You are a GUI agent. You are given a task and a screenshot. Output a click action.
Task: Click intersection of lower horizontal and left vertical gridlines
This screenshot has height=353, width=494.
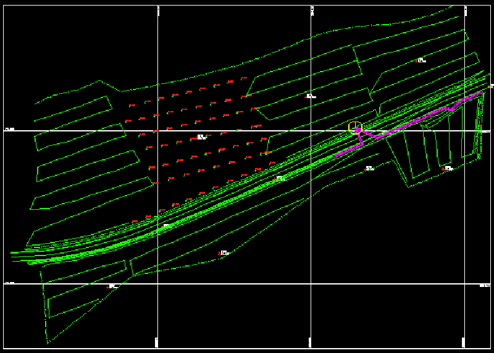[159, 284]
